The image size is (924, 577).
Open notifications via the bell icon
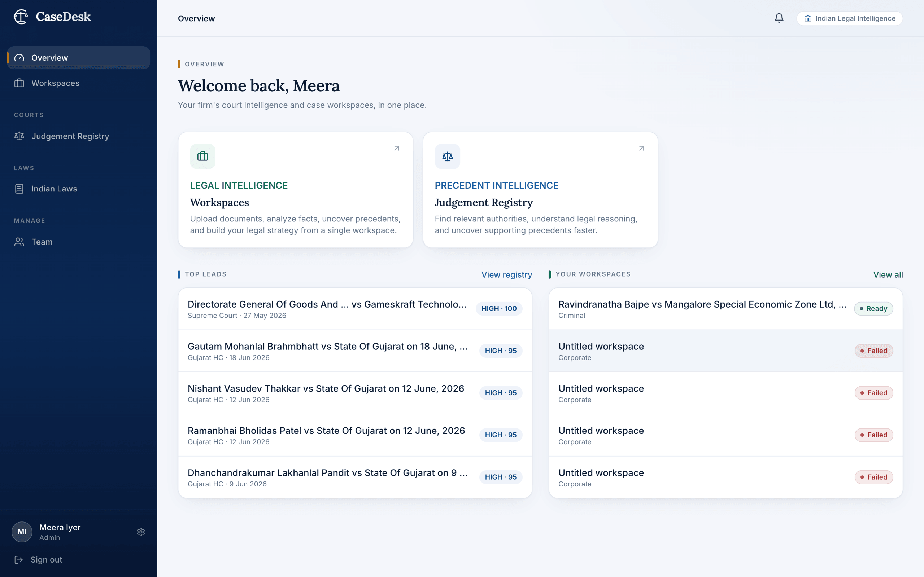pyautogui.click(x=779, y=18)
